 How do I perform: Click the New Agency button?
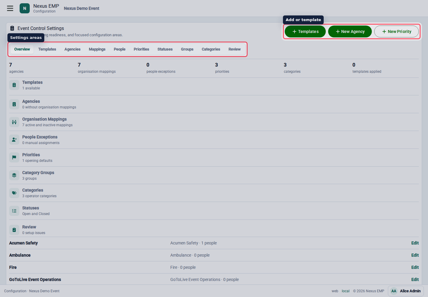click(350, 31)
